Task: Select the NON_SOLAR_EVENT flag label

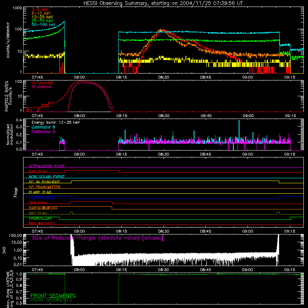Action: click(47, 177)
